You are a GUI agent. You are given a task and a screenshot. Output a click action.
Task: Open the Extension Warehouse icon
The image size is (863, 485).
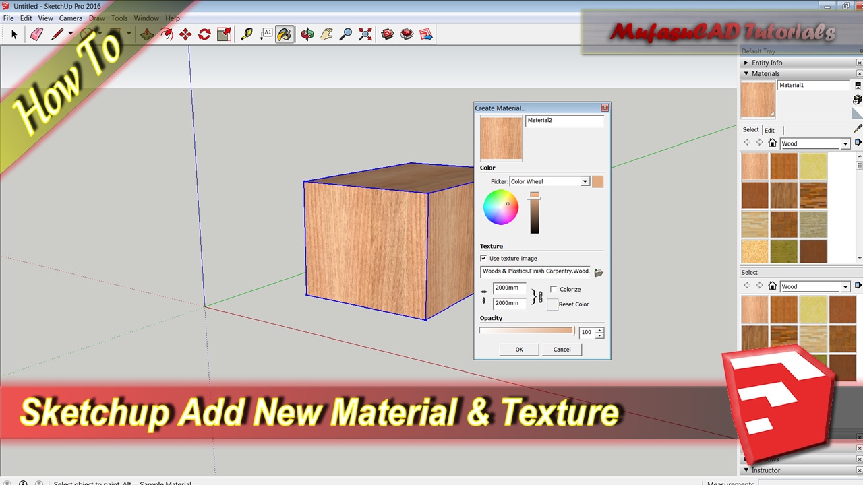pos(407,34)
